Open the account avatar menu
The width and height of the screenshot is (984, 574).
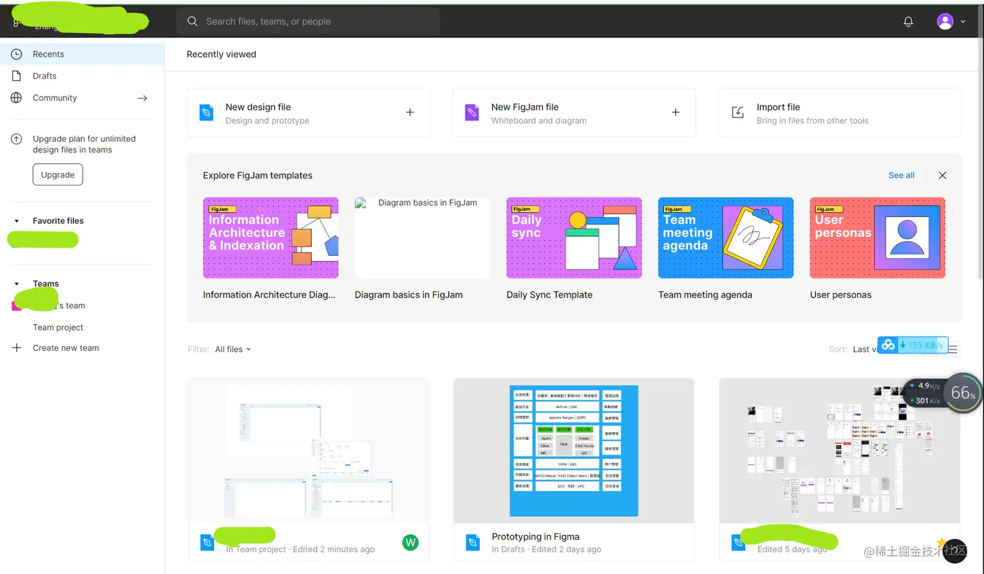950,21
